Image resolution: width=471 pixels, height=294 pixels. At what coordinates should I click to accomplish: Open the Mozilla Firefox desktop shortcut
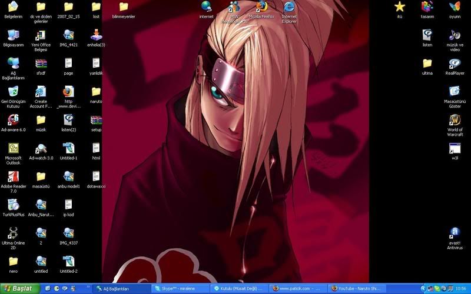point(261,7)
